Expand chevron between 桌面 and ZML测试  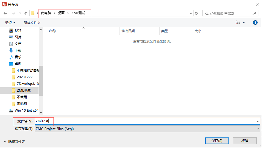(68, 13)
